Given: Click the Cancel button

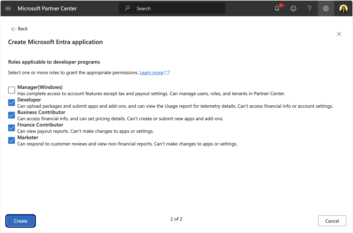Looking at the screenshot, I should 332,221.
